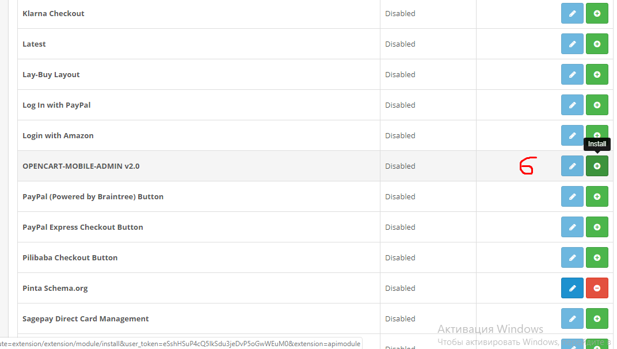Edit the Klarna Checkout module
Viewport: 617px width, 349px height.
572,13
